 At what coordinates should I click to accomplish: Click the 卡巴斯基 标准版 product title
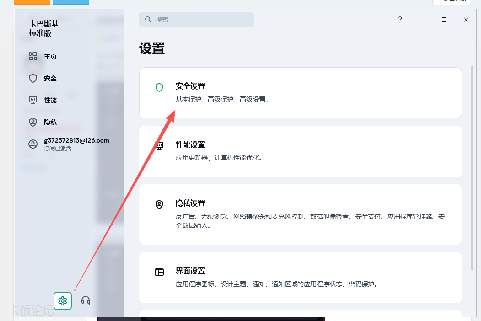point(44,28)
